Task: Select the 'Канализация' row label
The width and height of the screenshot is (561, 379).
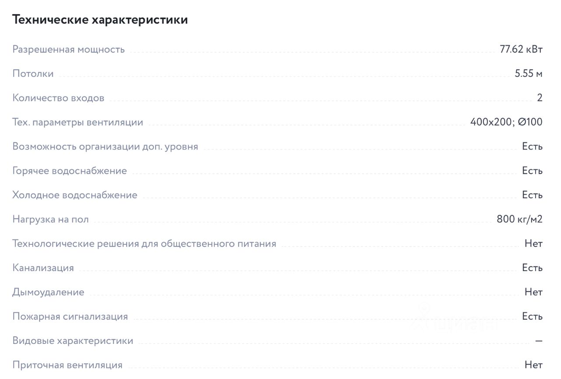Action: click(43, 268)
